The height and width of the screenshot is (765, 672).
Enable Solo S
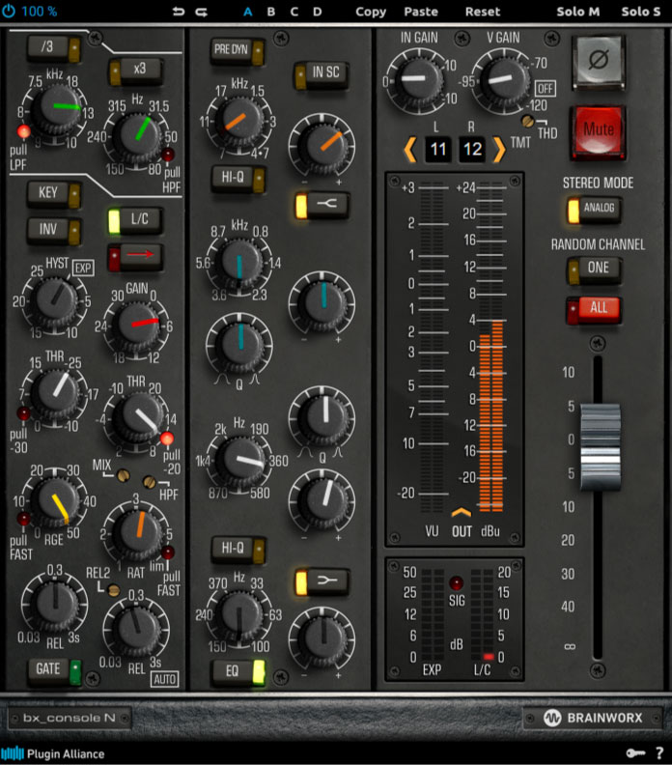641,12
